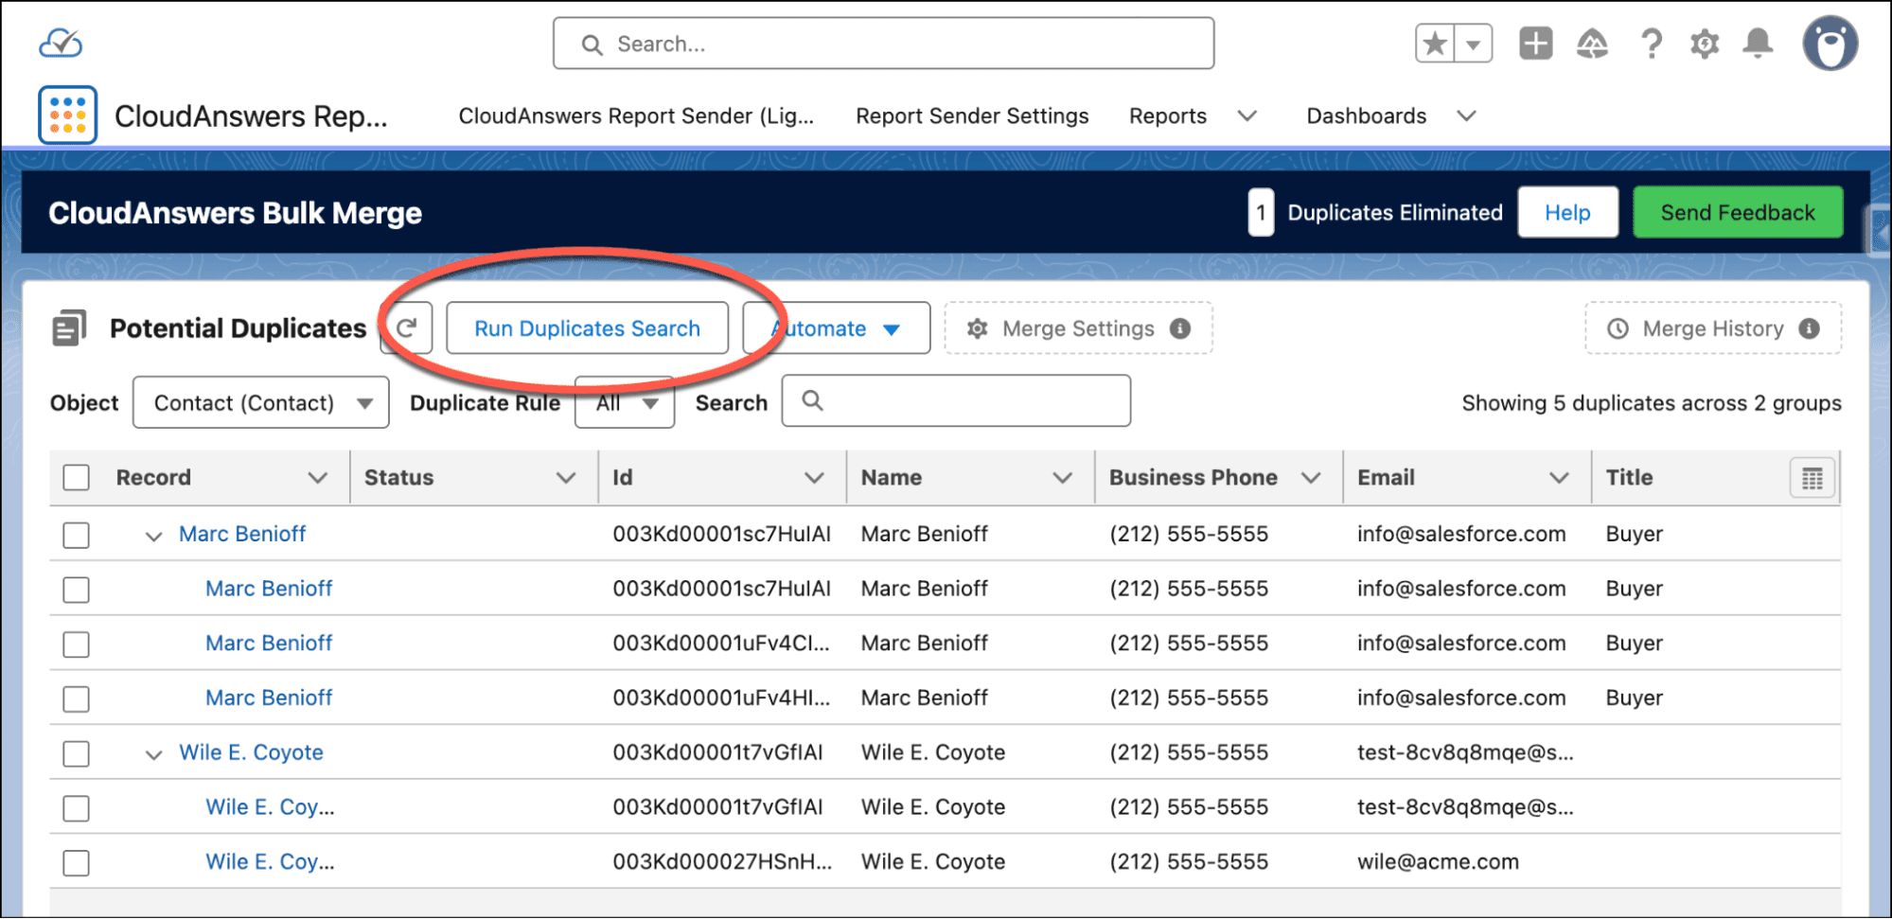
Task: Refresh the potential duplicates list
Action: [x=407, y=328]
